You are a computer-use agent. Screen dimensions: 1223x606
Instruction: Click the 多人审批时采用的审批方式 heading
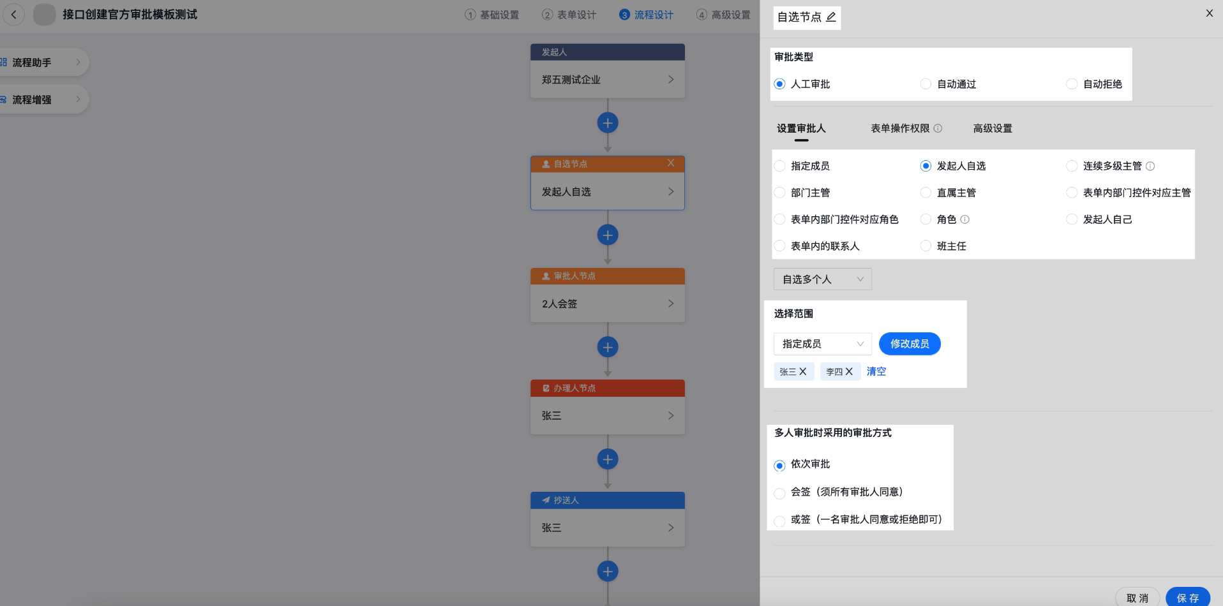833,433
